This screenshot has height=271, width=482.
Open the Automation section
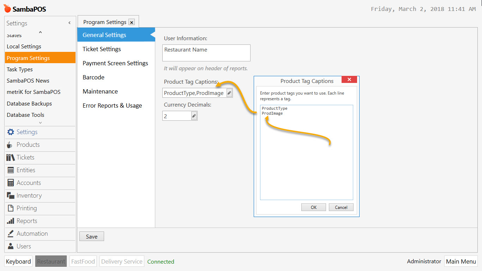tap(31, 234)
